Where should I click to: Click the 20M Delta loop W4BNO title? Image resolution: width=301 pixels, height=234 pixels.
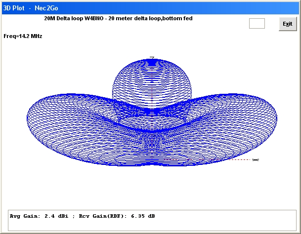(x=118, y=18)
